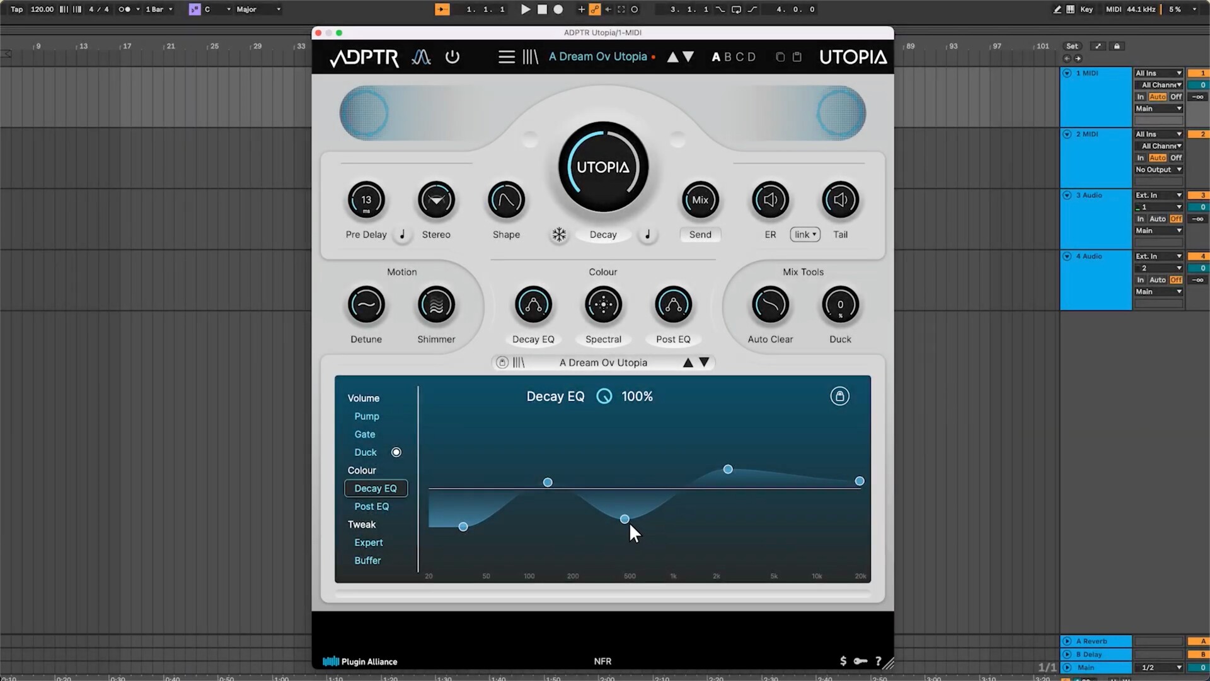Open the hamburger menu in plugin header

[506, 57]
